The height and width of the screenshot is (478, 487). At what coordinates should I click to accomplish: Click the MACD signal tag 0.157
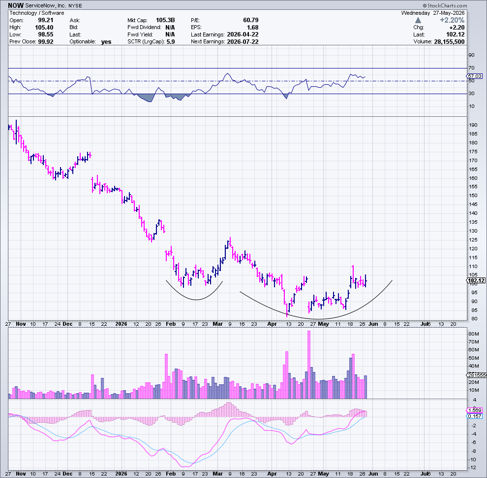pos(475,416)
